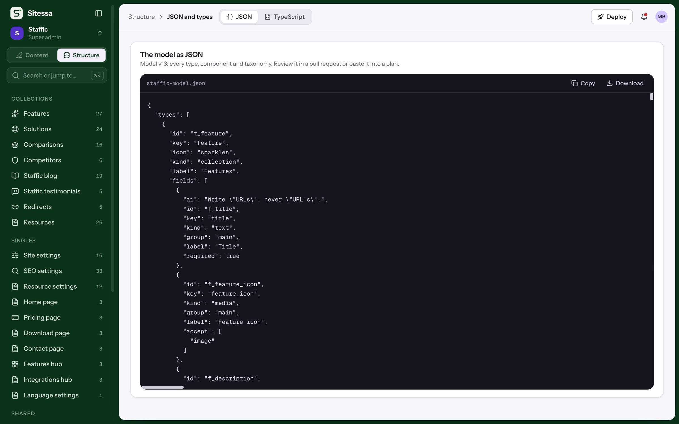This screenshot has width=679, height=424.
Task: Click the Deploy button
Action: 612,17
